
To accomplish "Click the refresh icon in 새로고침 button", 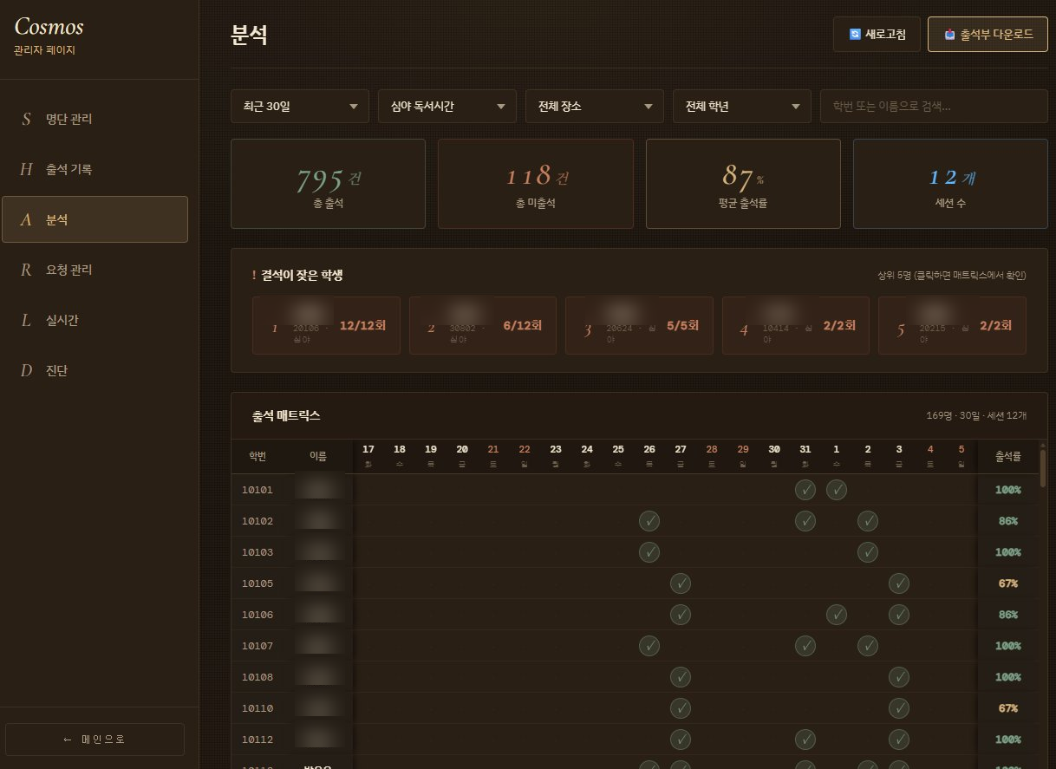I will pos(855,35).
